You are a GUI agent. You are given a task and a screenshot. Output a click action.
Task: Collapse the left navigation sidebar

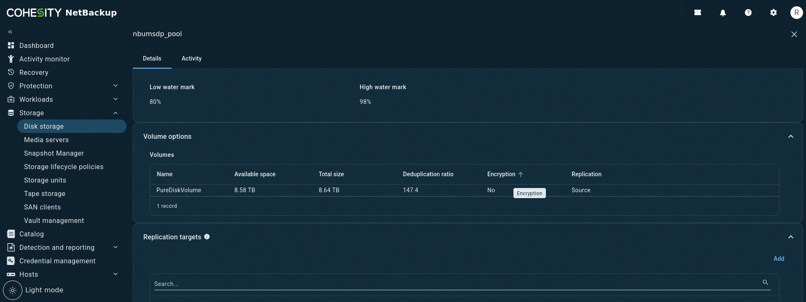point(10,32)
